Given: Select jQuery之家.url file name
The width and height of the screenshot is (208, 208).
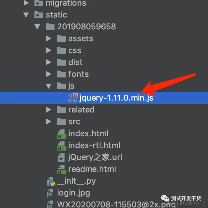Looking at the screenshot, I should [x=95, y=157].
